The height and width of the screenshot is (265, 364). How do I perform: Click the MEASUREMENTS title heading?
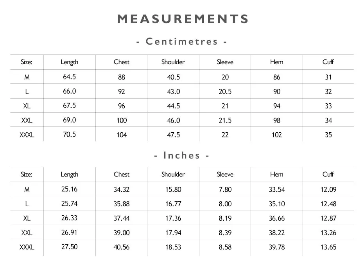click(183, 19)
